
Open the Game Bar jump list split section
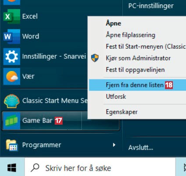point(101,121)
